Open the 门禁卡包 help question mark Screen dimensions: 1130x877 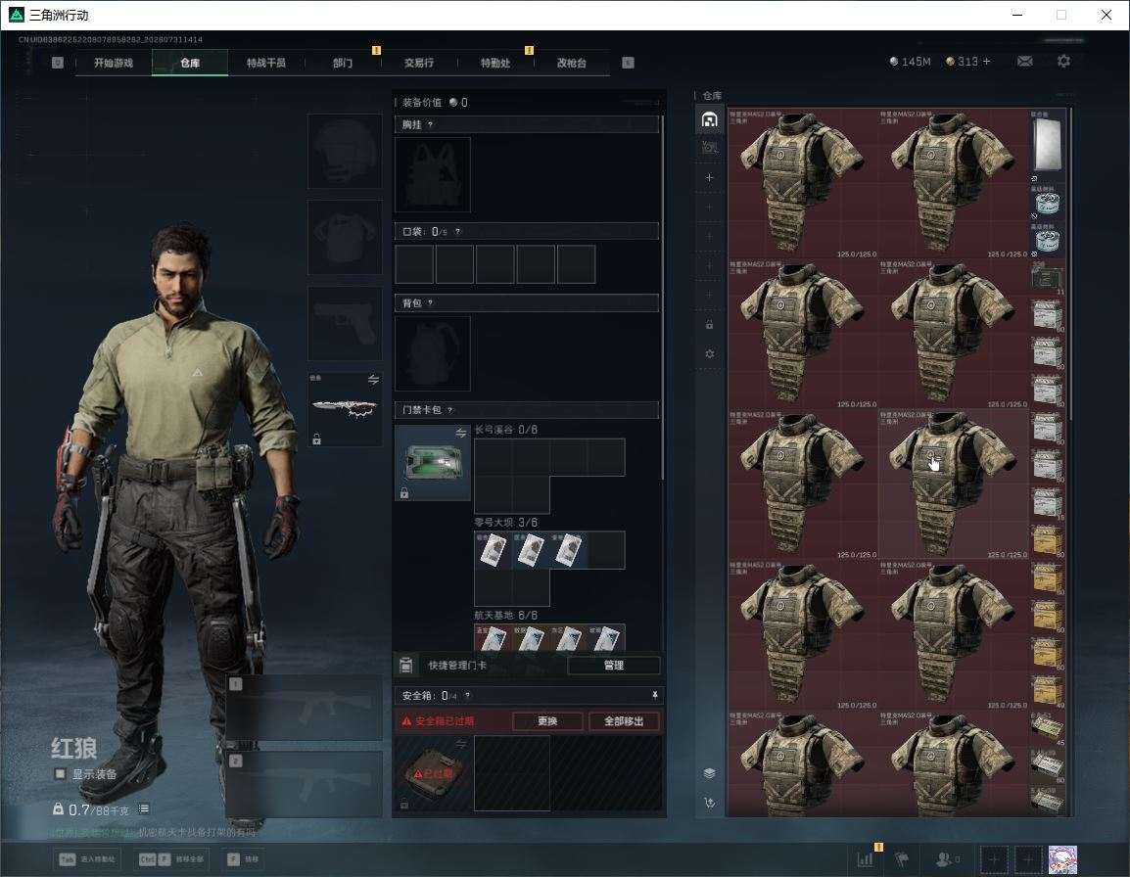click(449, 410)
